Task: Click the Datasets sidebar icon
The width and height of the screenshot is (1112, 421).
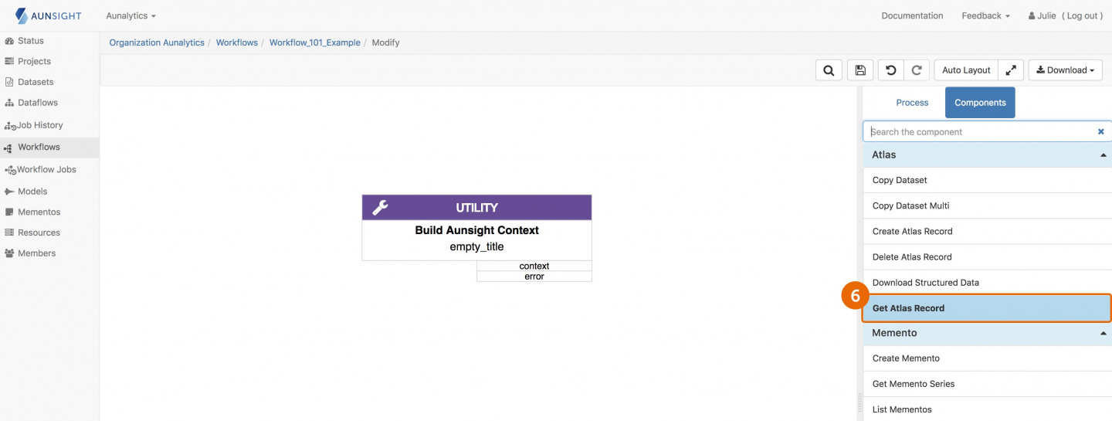Action: (x=9, y=82)
